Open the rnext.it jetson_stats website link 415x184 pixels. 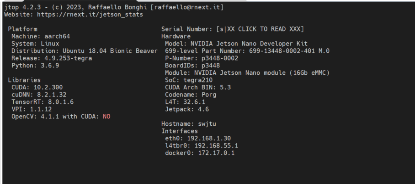90,15
